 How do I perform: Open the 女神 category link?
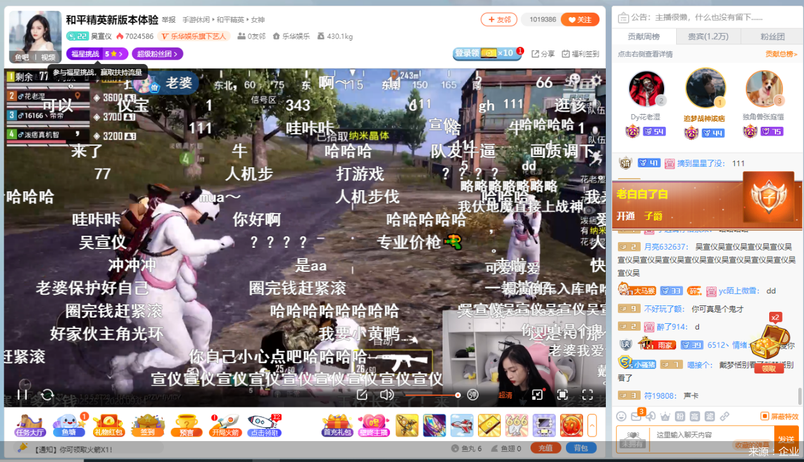(x=258, y=20)
